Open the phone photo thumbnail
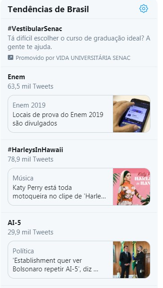163x288 pixels. coord(132,114)
